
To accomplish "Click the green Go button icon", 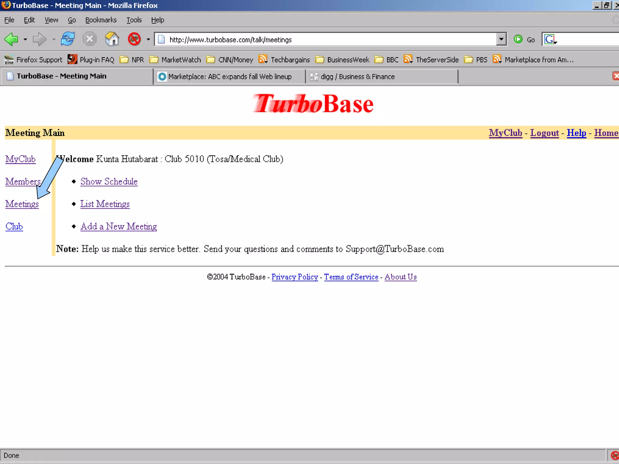I will 518,39.
